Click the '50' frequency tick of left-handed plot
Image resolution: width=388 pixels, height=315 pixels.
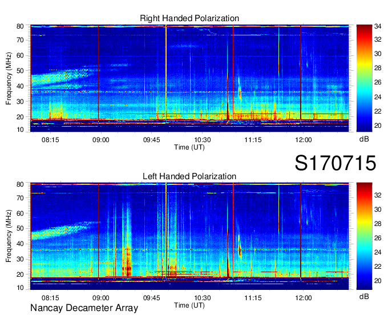(21, 228)
